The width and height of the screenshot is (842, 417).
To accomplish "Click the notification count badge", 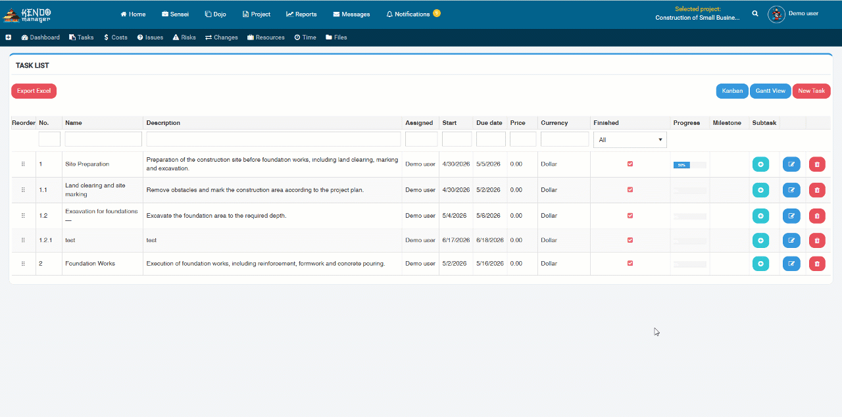I will click(437, 13).
